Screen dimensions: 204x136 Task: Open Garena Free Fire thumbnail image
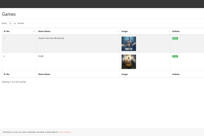(129, 44)
